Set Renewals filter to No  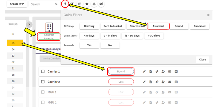tap(110, 45)
